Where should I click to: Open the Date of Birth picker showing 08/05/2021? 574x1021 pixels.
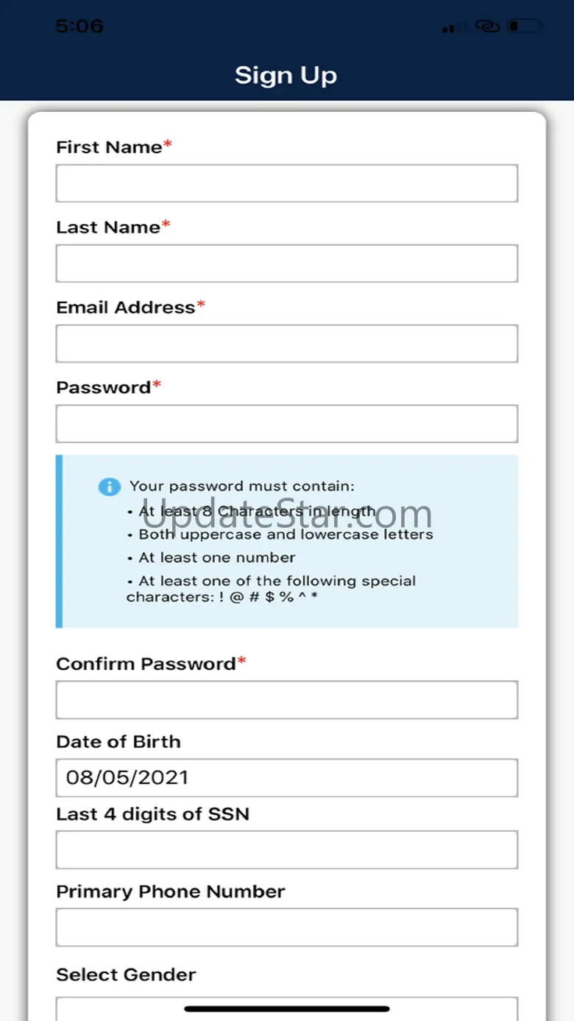287,778
